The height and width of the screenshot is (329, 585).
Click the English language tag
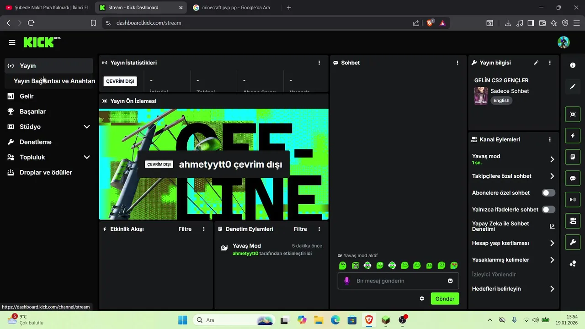click(501, 101)
